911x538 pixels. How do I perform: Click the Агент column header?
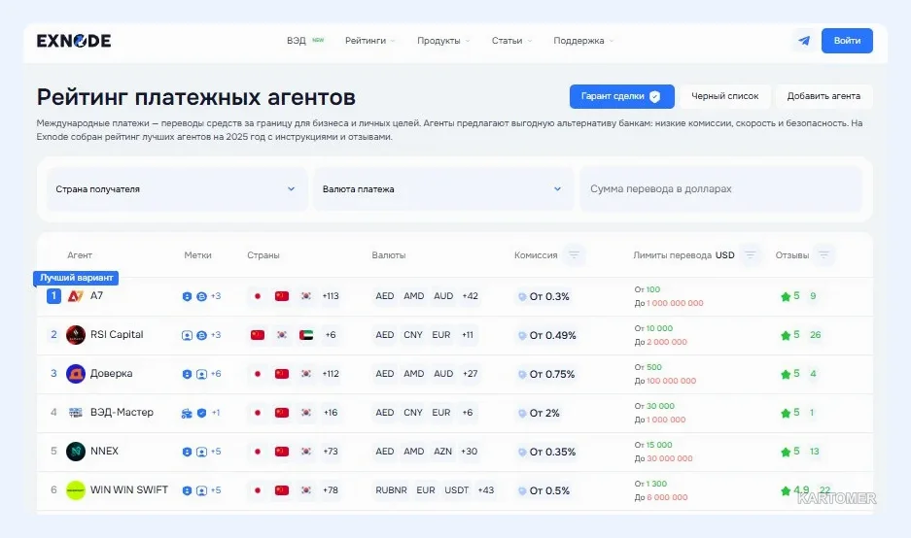click(80, 254)
